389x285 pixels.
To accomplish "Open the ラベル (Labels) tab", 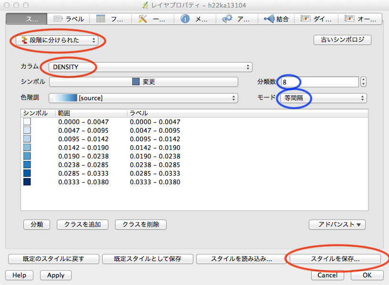I will point(69,19).
